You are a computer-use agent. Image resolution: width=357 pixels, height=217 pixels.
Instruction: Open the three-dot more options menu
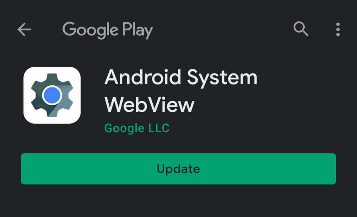338,30
